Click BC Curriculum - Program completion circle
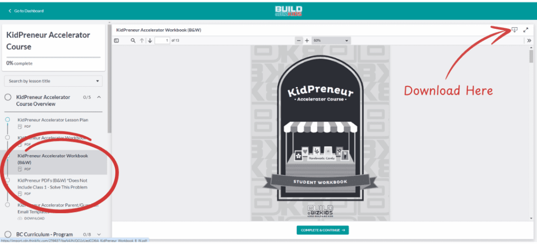 [8, 234]
